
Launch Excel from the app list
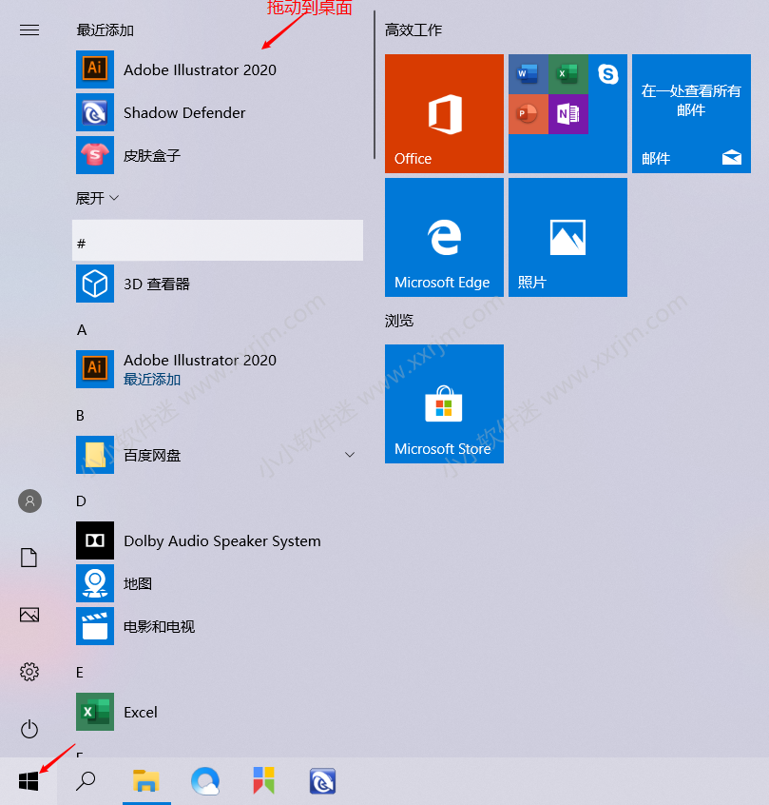[x=141, y=713]
